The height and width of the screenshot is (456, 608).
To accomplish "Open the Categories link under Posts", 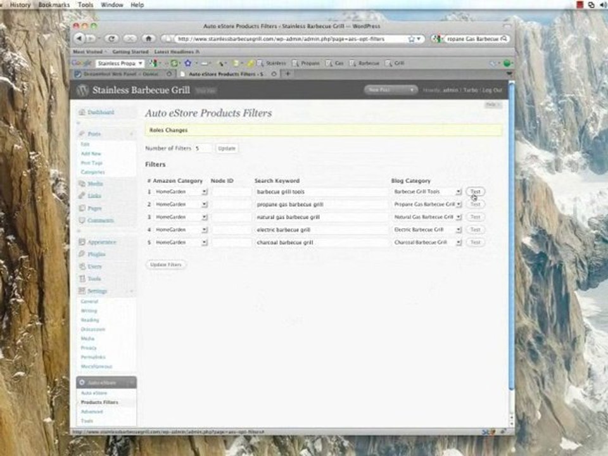I will click(x=92, y=172).
